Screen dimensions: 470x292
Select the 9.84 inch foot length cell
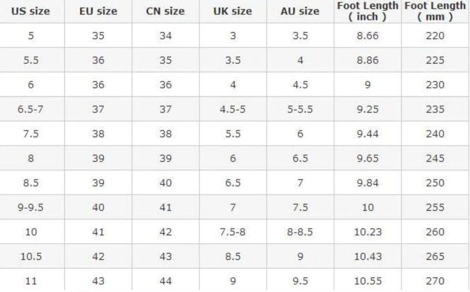pos(368,183)
